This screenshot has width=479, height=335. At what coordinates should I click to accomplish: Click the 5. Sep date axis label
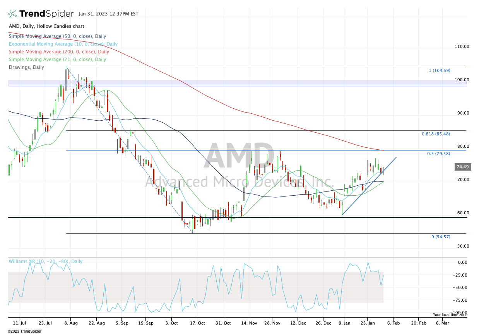point(122,323)
